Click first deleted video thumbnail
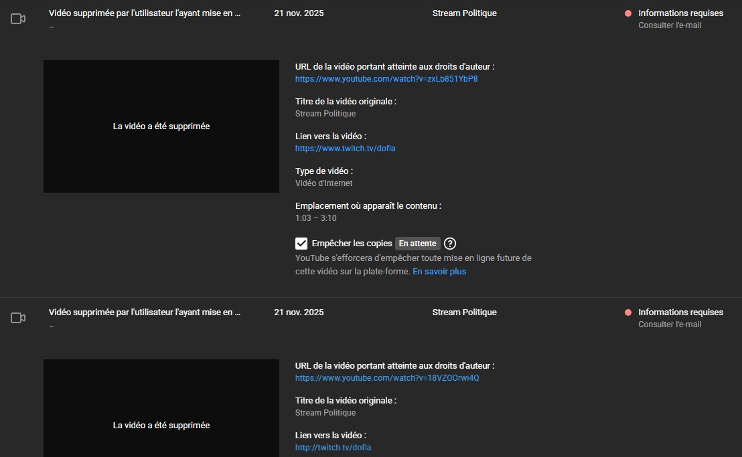This screenshot has height=457, width=742. 161,126
